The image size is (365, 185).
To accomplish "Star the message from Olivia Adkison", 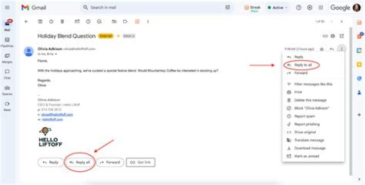I will tap(322, 49).
